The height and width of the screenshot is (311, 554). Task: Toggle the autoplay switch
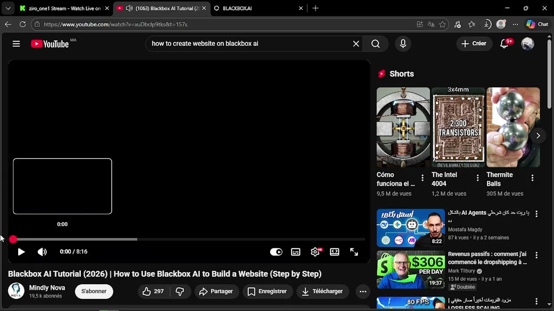click(x=276, y=252)
